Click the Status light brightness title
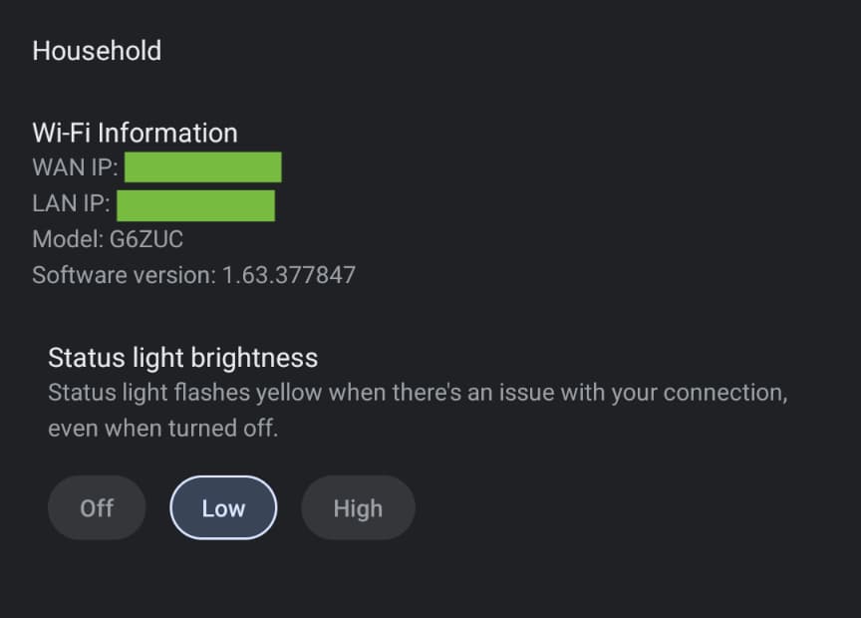The image size is (861, 618). point(182,357)
